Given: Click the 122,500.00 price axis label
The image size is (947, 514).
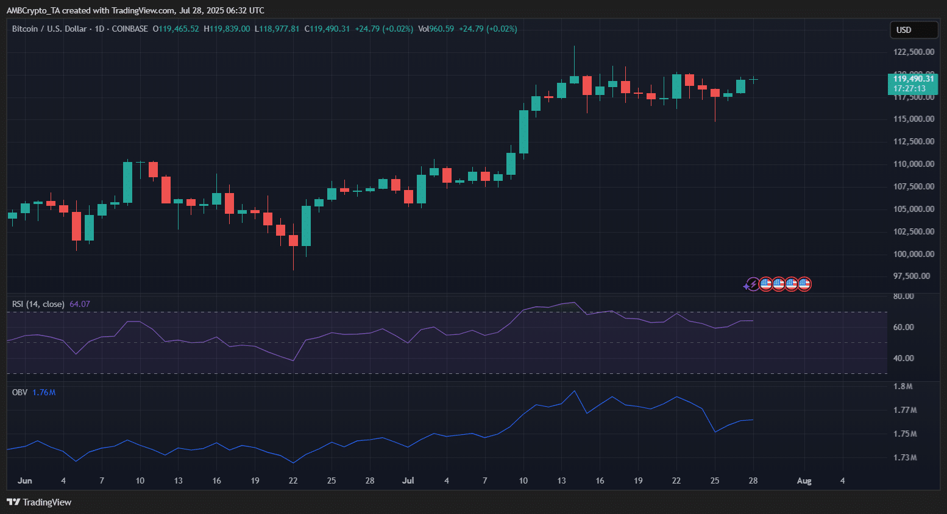Looking at the screenshot, I should pos(913,52).
